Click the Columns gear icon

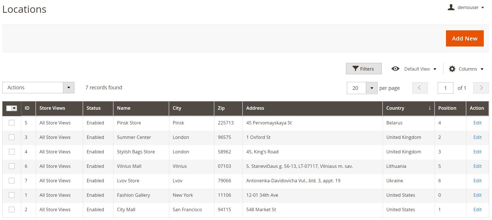(x=452, y=69)
